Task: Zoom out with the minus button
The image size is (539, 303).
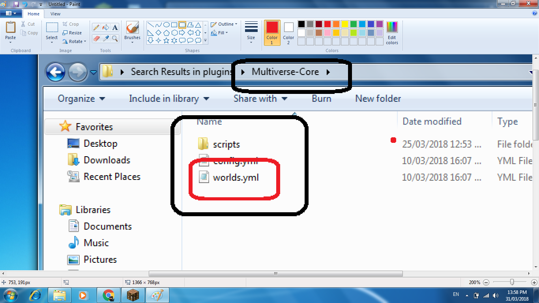Action: [486, 282]
